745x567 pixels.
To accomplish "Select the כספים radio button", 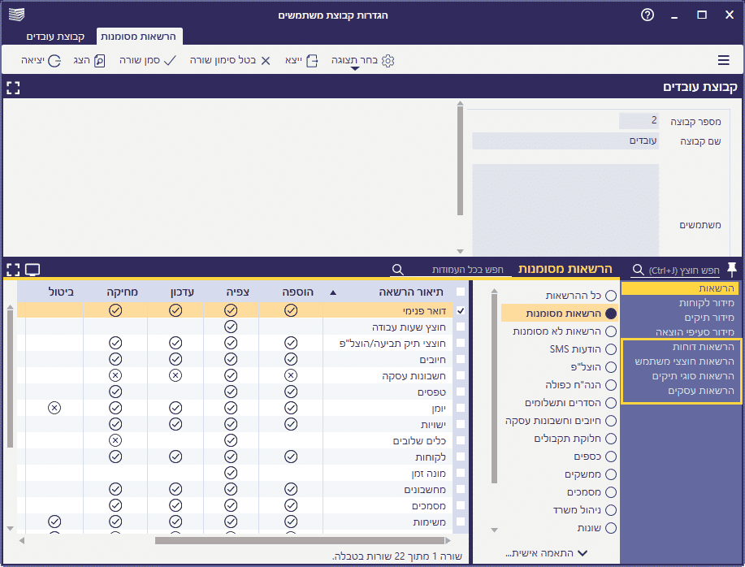I will click(611, 457).
